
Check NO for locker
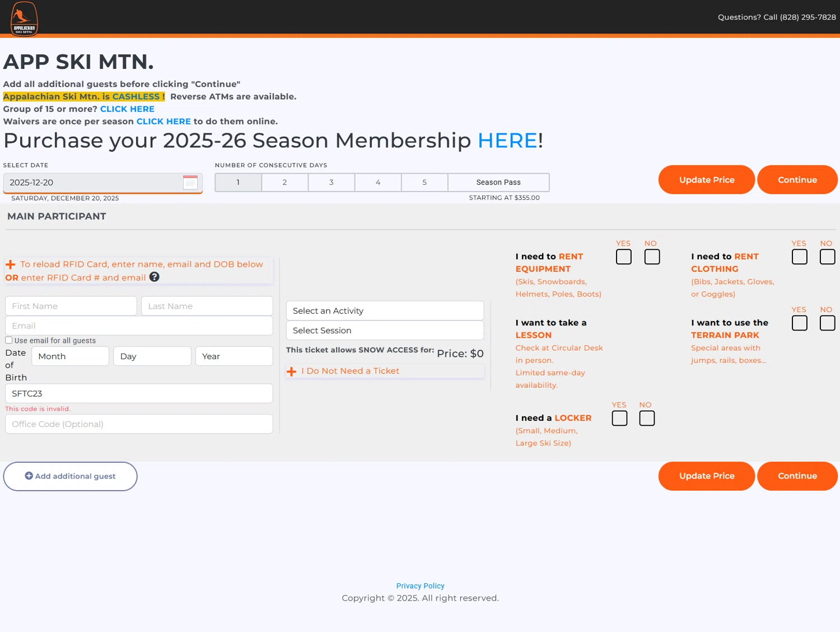coord(647,418)
